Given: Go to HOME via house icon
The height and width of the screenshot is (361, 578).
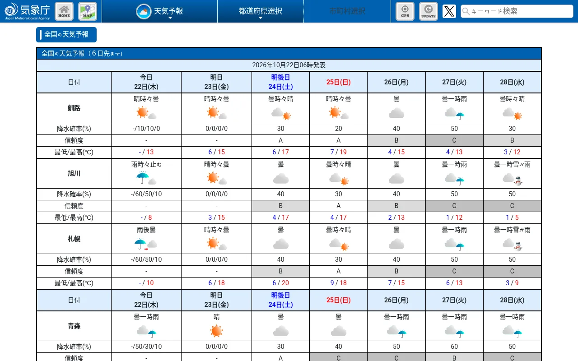Looking at the screenshot, I should 64,11.
